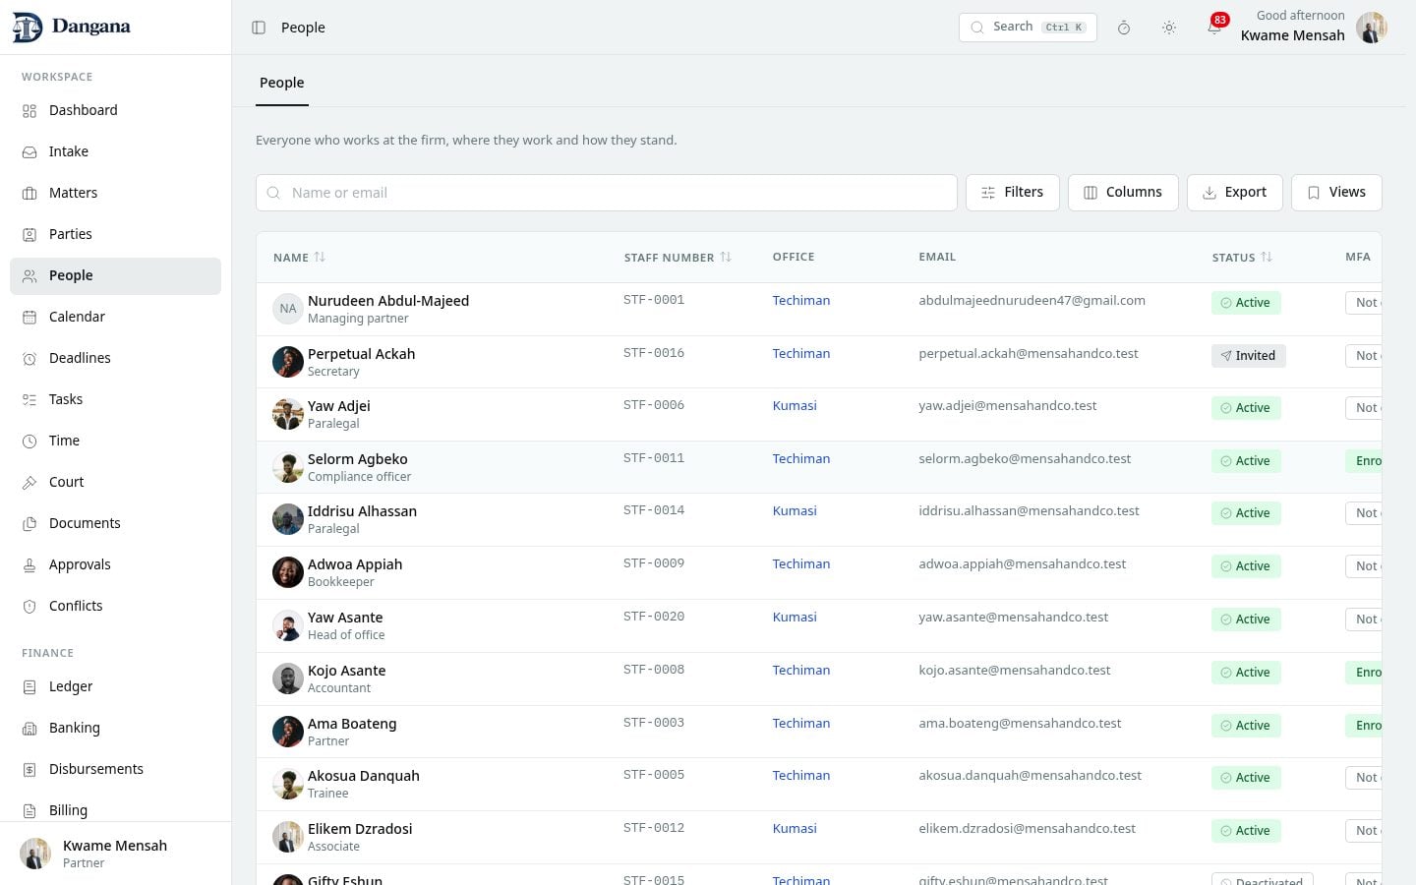This screenshot has height=885, width=1416.
Task: Go to Deadlines page
Action: (115, 358)
